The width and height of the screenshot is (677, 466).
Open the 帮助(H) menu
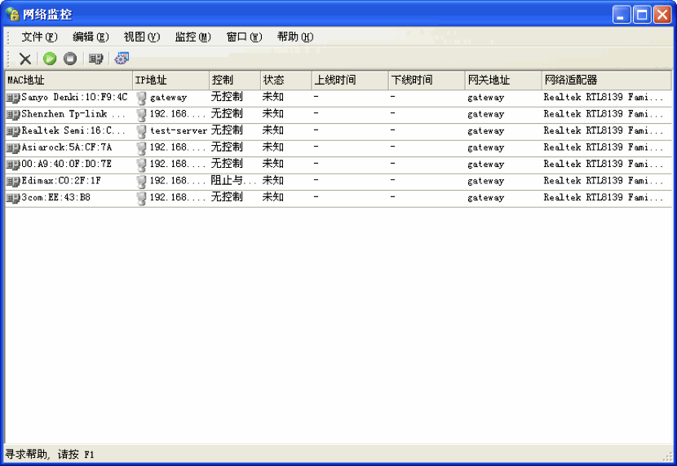pyautogui.click(x=294, y=37)
